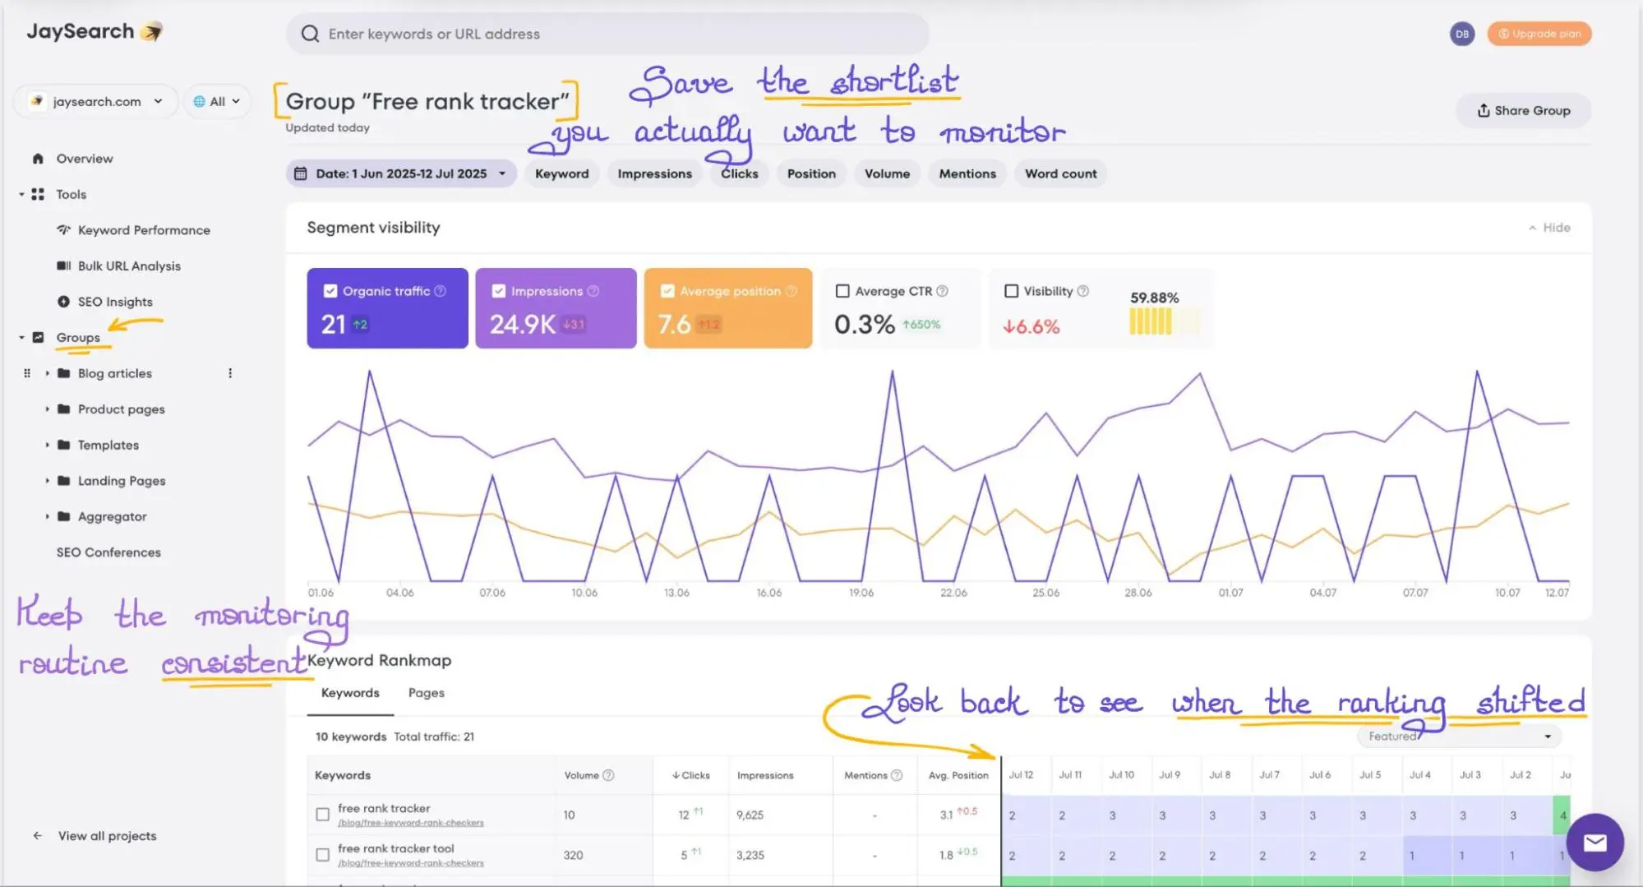The width and height of the screenshot is (1643, 887).
Task: Click the Upgrade plan button
Action: (1539, 34)
